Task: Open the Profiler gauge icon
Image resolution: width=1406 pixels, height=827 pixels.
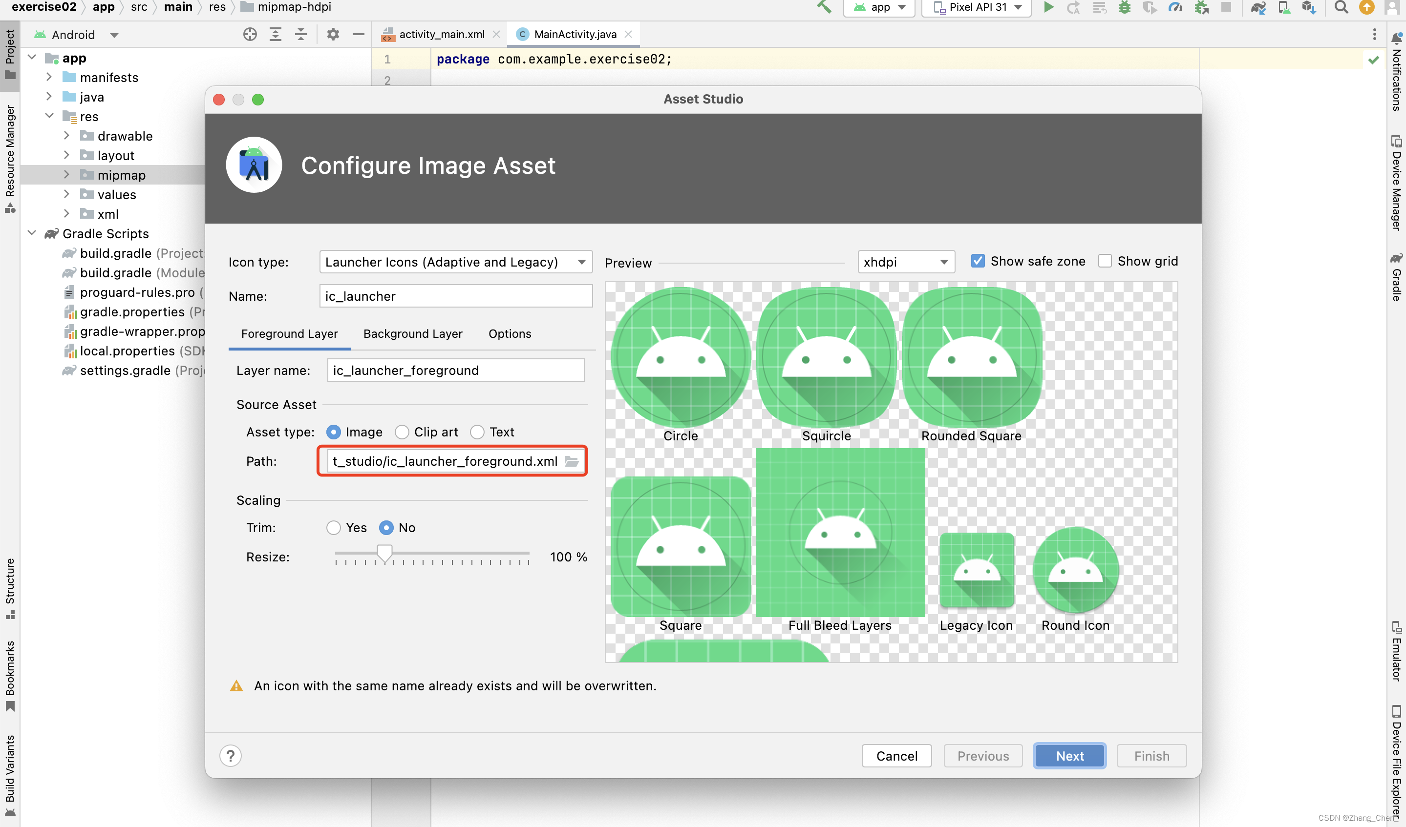Action: click(x=1175, y=7)
